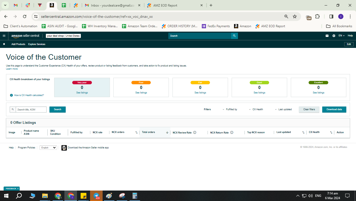Click the browser address bar URL
This screenshot has width=356, height=201.
click(97, 16)
